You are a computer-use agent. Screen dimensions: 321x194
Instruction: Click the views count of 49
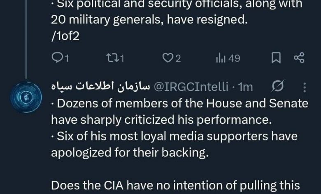pyautogui.click(x=234, y=59)
